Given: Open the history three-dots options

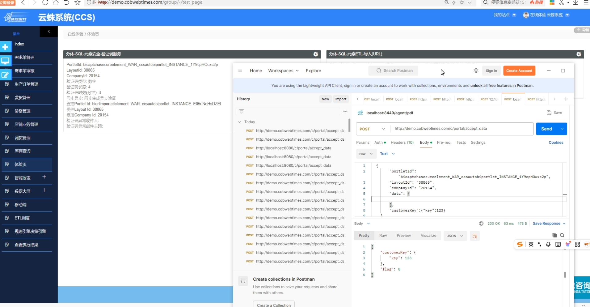Looking at the screenshot, I should (x=345, y=111).
